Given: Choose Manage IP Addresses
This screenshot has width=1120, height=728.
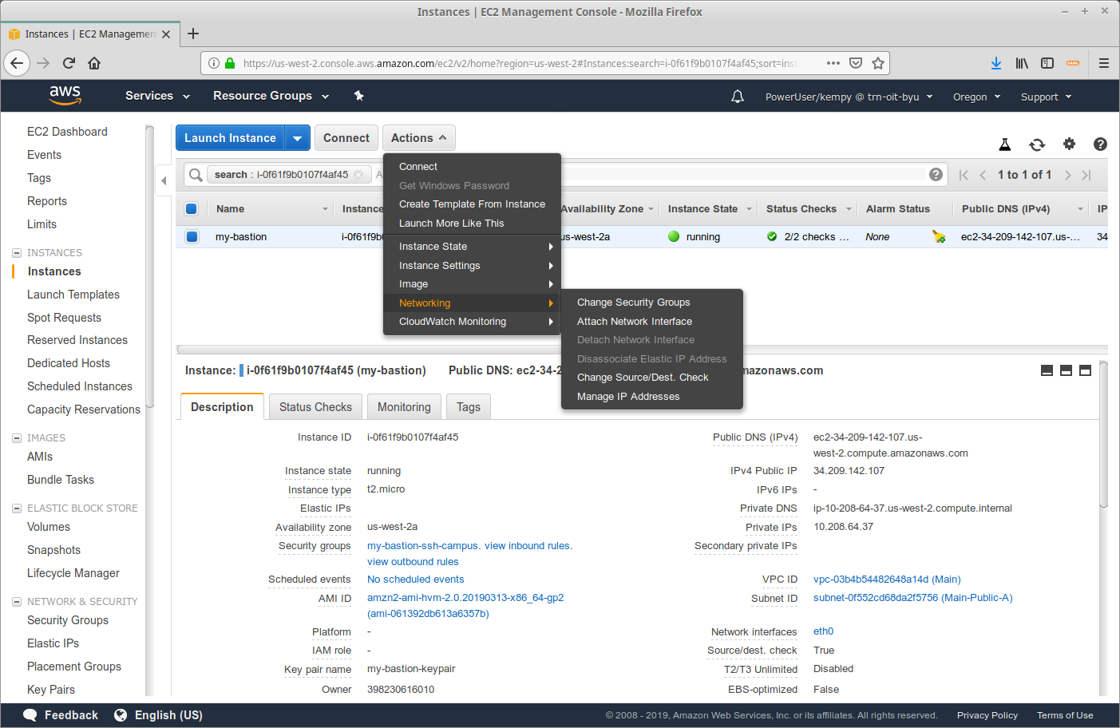Looking at the screenshot, I should 628,397.
